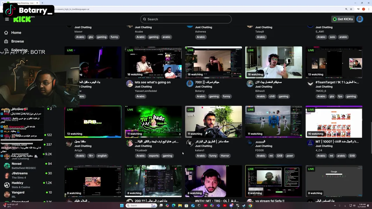Open Microsoft Edge from taskbar
372x209 pixels.
click(174, 206)
